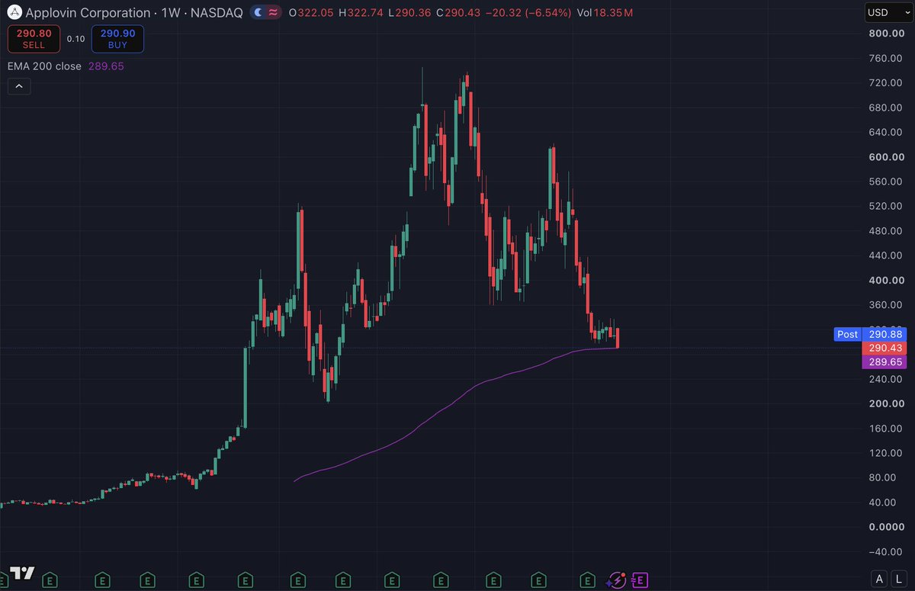Click the 290.80 SELL button

[x=34, y=39]
